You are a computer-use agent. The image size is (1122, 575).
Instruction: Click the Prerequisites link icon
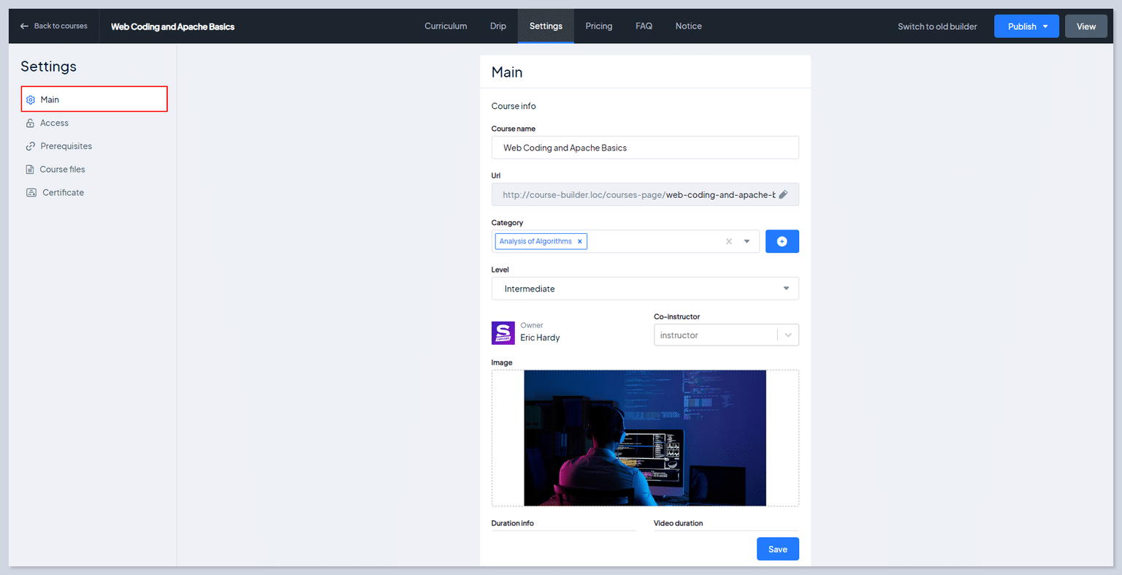(31, 145)
